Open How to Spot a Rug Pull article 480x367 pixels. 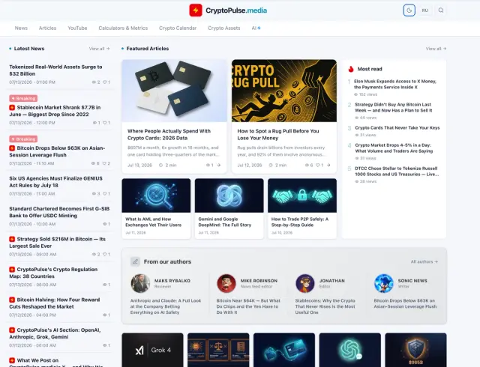[278, 135]
